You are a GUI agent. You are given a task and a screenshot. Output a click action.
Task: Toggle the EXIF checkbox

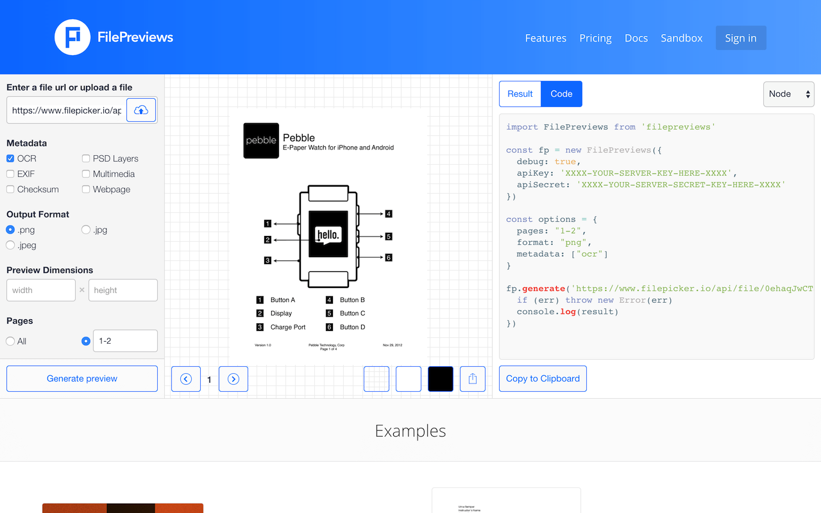tap(10, 174)
